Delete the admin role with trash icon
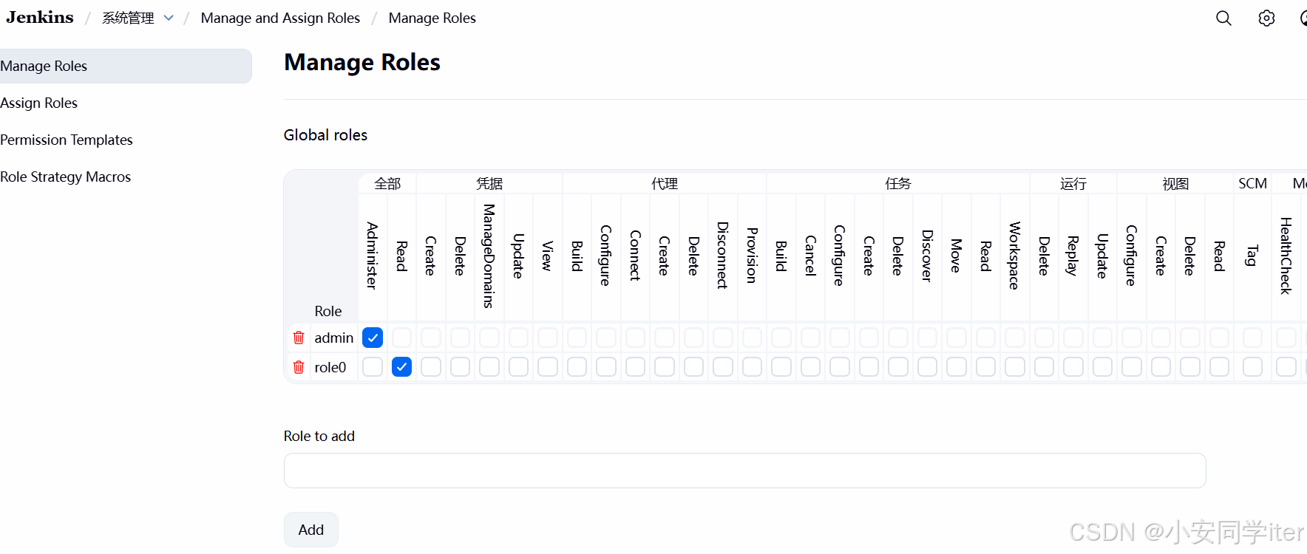The image size is (1307, 554). click(x=299, y=338)
